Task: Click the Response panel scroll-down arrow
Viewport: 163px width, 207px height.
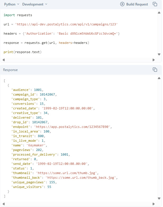Action: [159, 198]
